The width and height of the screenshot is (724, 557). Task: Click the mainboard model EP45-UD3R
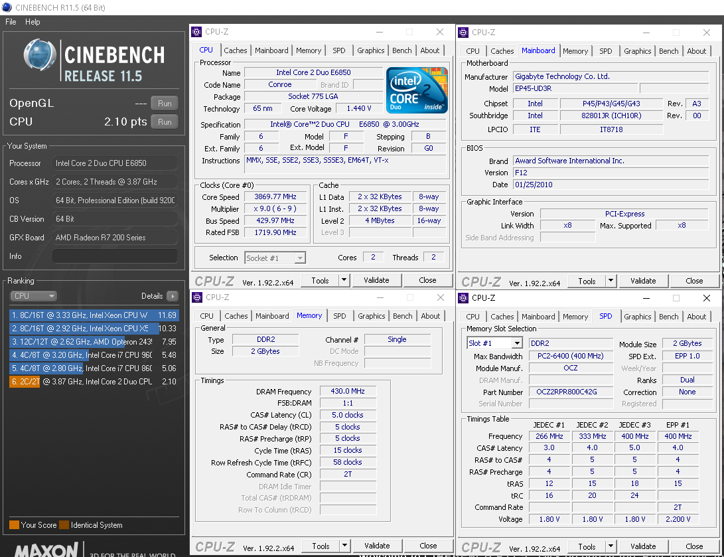(x=575, y=88)
